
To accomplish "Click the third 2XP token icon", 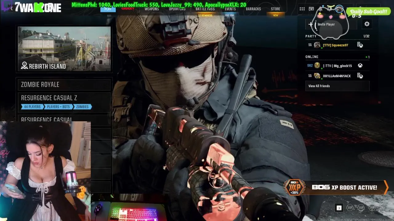I will 372,208.
